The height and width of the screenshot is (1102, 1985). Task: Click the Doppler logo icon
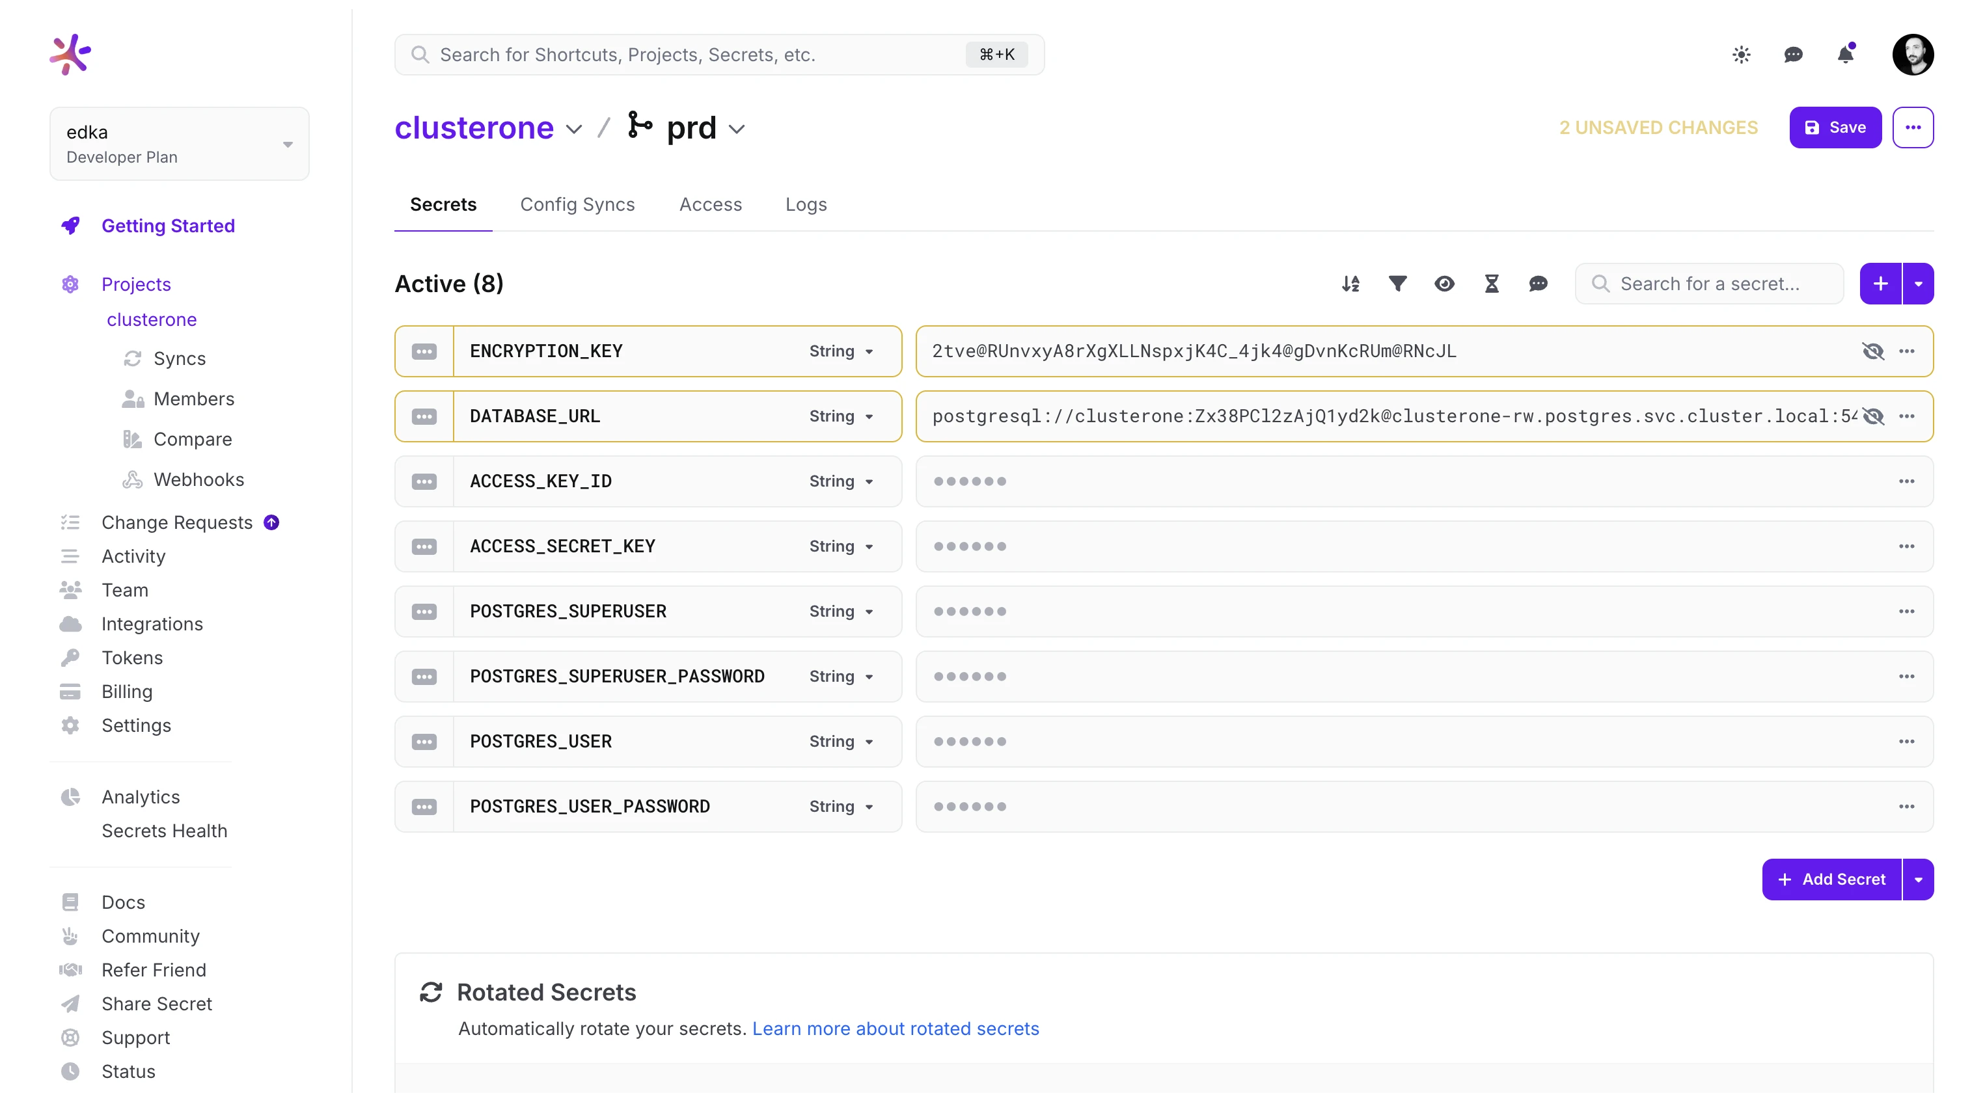[70, 54]
